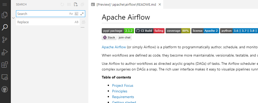Open the Extensions view
The image size is (258, 103).
tap(5, 65)
